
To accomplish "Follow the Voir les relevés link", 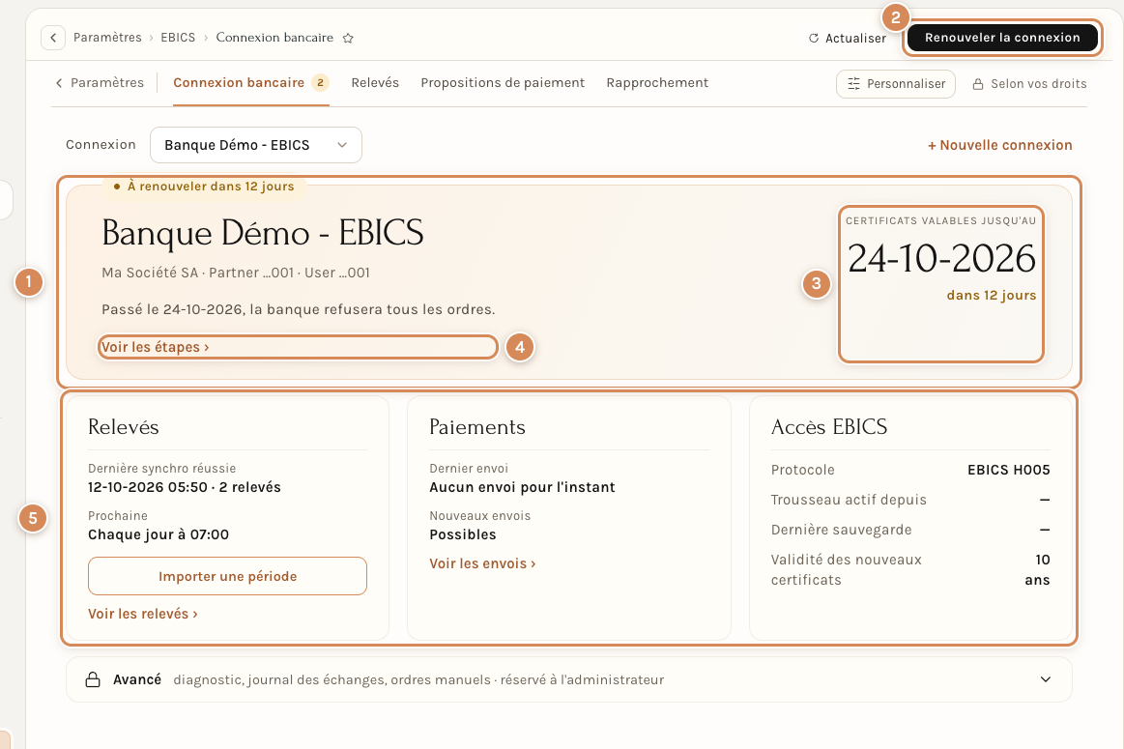I will tap(143, 614).
